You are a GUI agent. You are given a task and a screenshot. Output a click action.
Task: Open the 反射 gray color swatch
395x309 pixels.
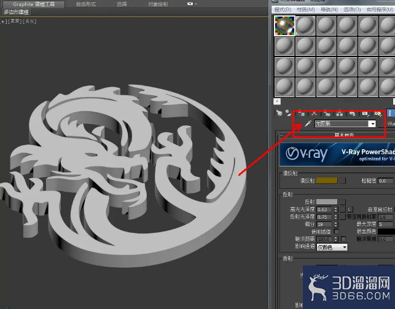tap(327, 201)
